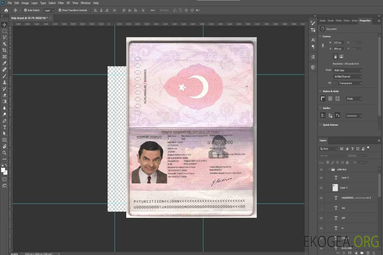
Task: Collapse the Rulers & Grids section
Action: [x=320, y=91]
